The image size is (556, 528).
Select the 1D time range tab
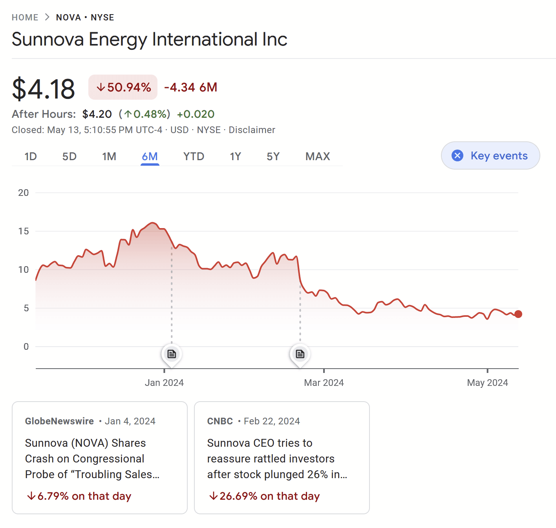pos(31,157)
